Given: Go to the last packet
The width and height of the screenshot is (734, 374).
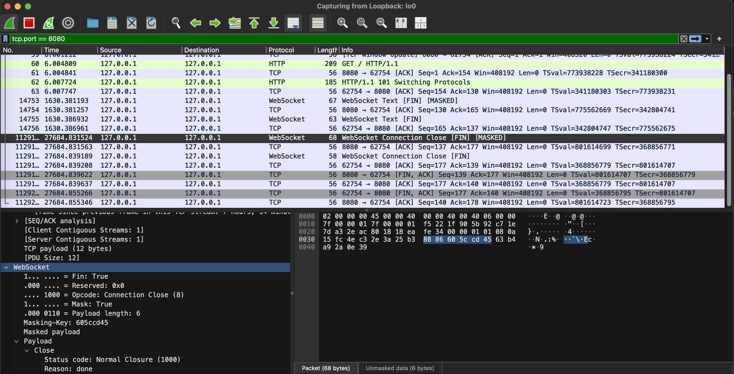Looking at the screenshot, I should (x=273, y=23).
